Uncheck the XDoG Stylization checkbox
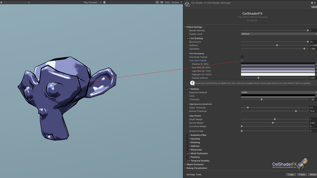 188,153
